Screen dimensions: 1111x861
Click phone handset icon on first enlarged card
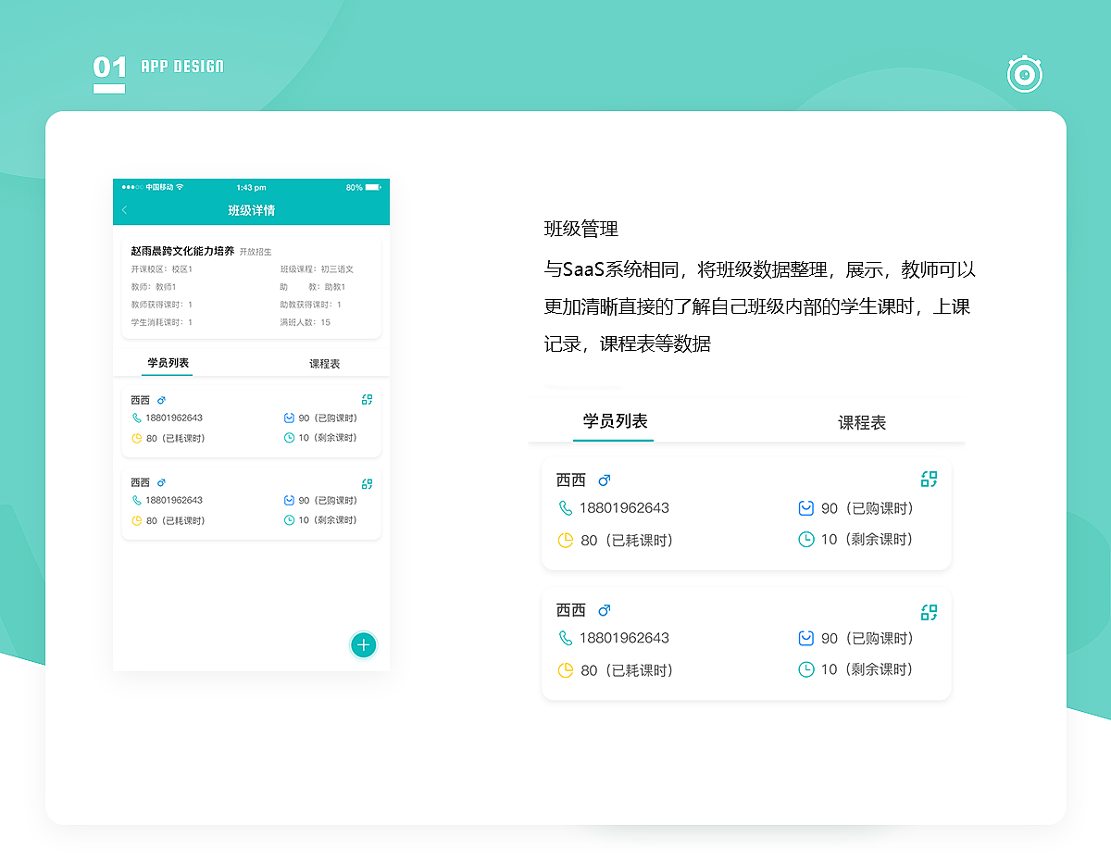566,508
